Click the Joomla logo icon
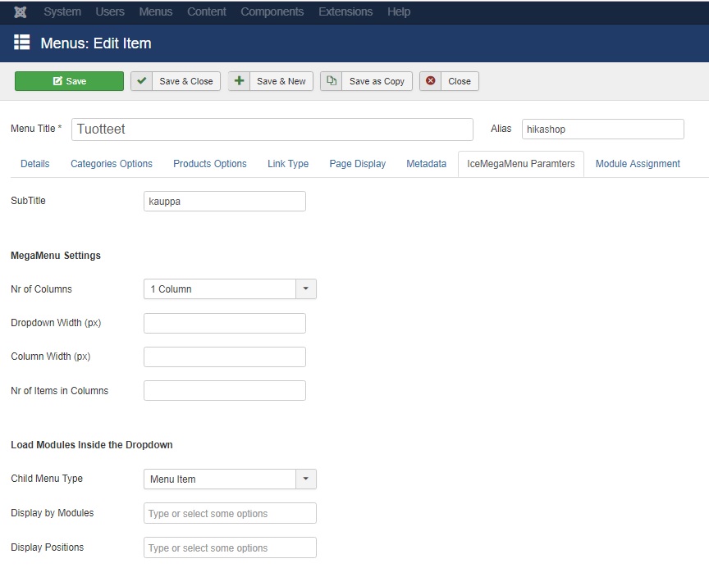Screen dimensions: 709x586 click(20, 11)
